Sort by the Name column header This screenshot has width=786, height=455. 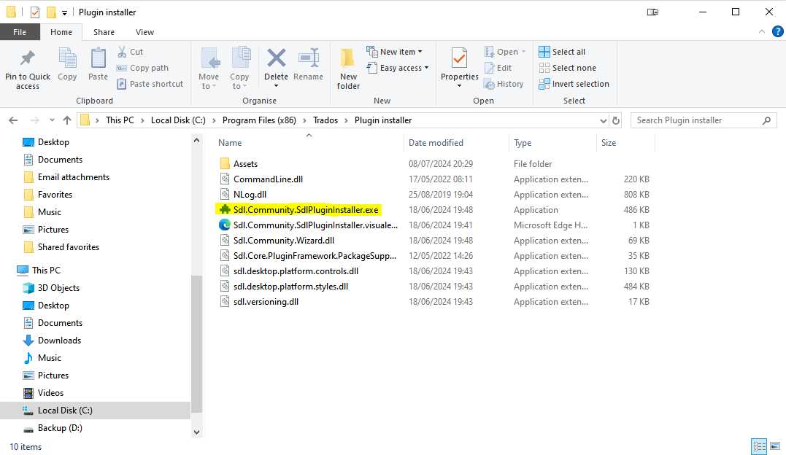[x=230, y=143]
